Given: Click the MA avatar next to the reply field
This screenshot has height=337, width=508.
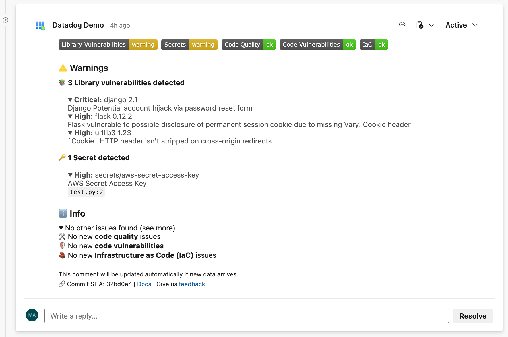Looking at the screenshot, I should pyautogui.click(x=32, y=315).
